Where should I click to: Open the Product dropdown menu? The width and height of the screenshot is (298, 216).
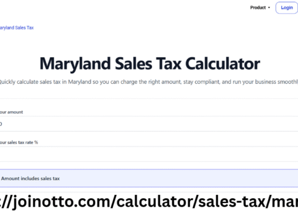click(260, 8)
